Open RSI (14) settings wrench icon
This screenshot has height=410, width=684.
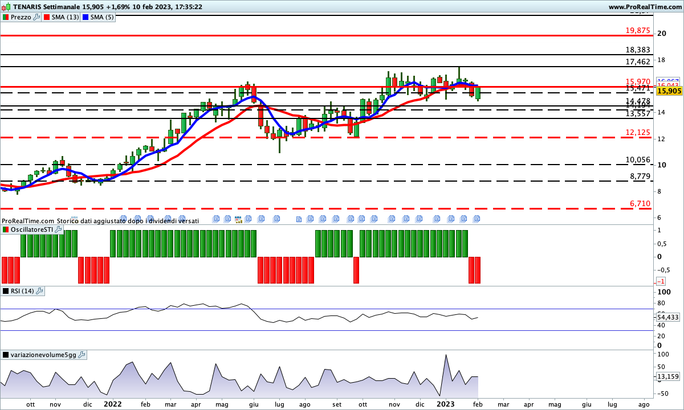point(39,291)
